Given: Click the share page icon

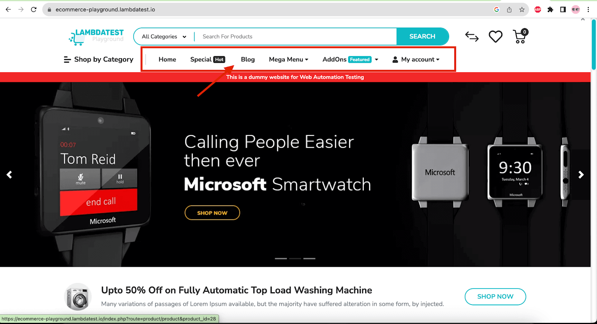Looking at the screenshot, I should (x=509, y=10).
